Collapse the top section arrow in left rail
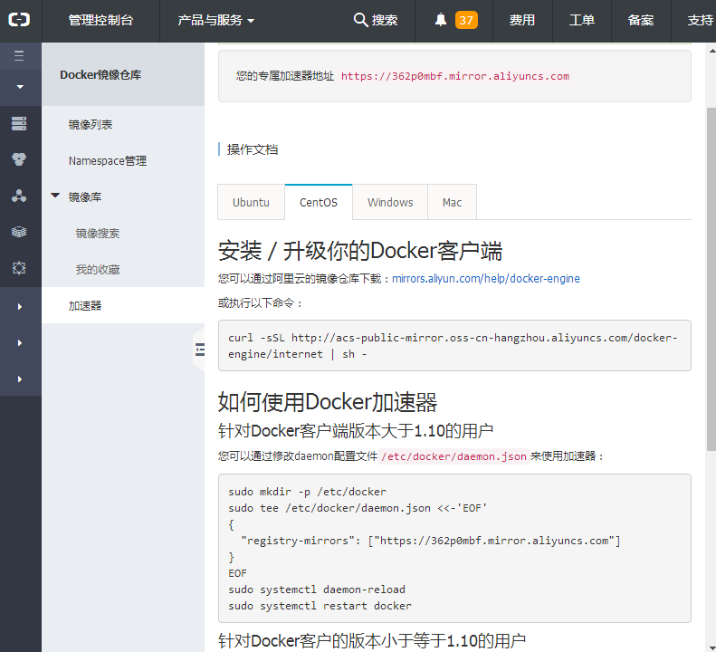The image size is (716, 652). click(19, 87)
